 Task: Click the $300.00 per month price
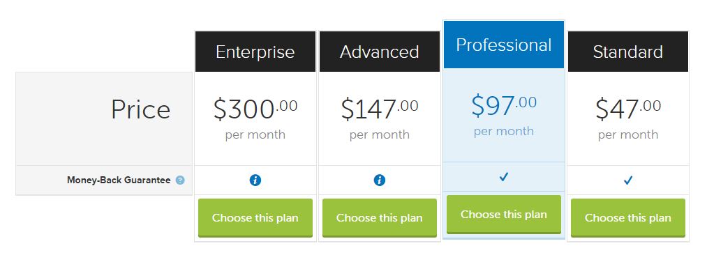tap(255, 118)
